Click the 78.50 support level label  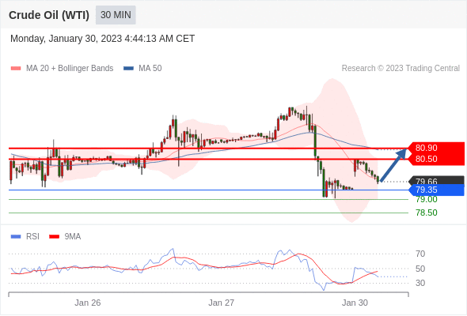427,213
